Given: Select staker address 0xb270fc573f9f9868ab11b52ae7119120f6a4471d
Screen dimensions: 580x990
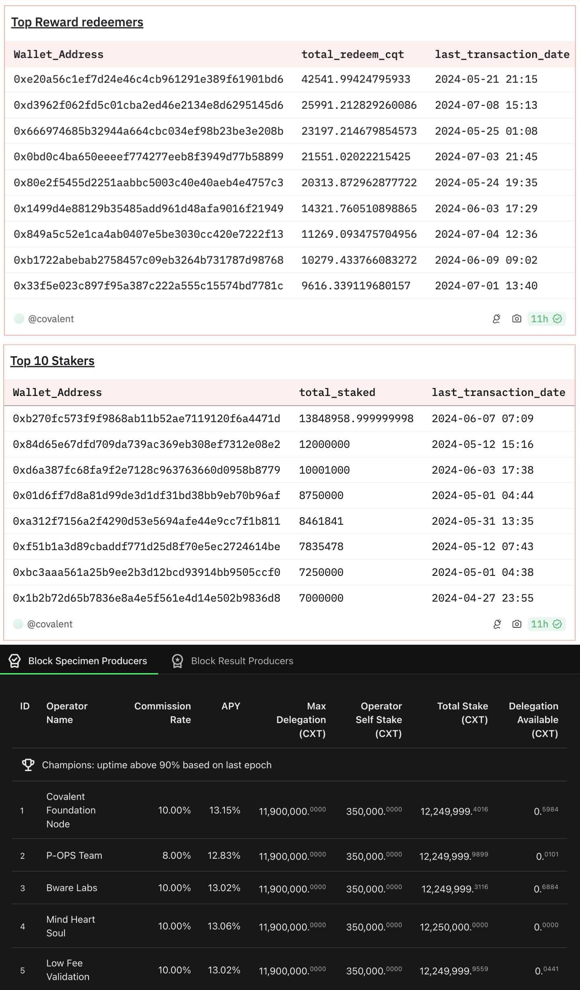Looking at the screenshot, I should click(146, 419).
